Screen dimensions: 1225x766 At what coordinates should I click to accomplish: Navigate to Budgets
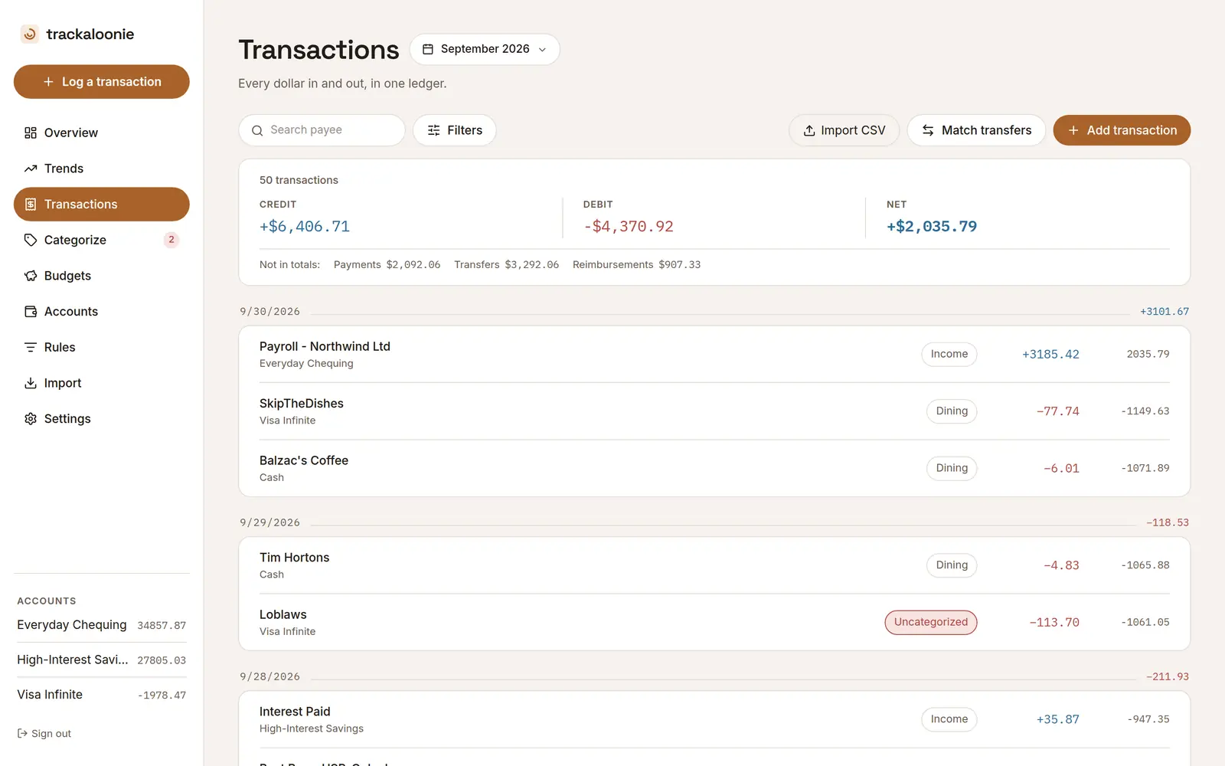point(102,276)
